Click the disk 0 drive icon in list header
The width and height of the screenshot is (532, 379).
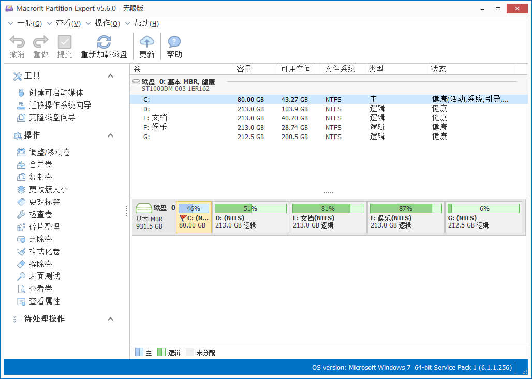click(x=136, y=82)
